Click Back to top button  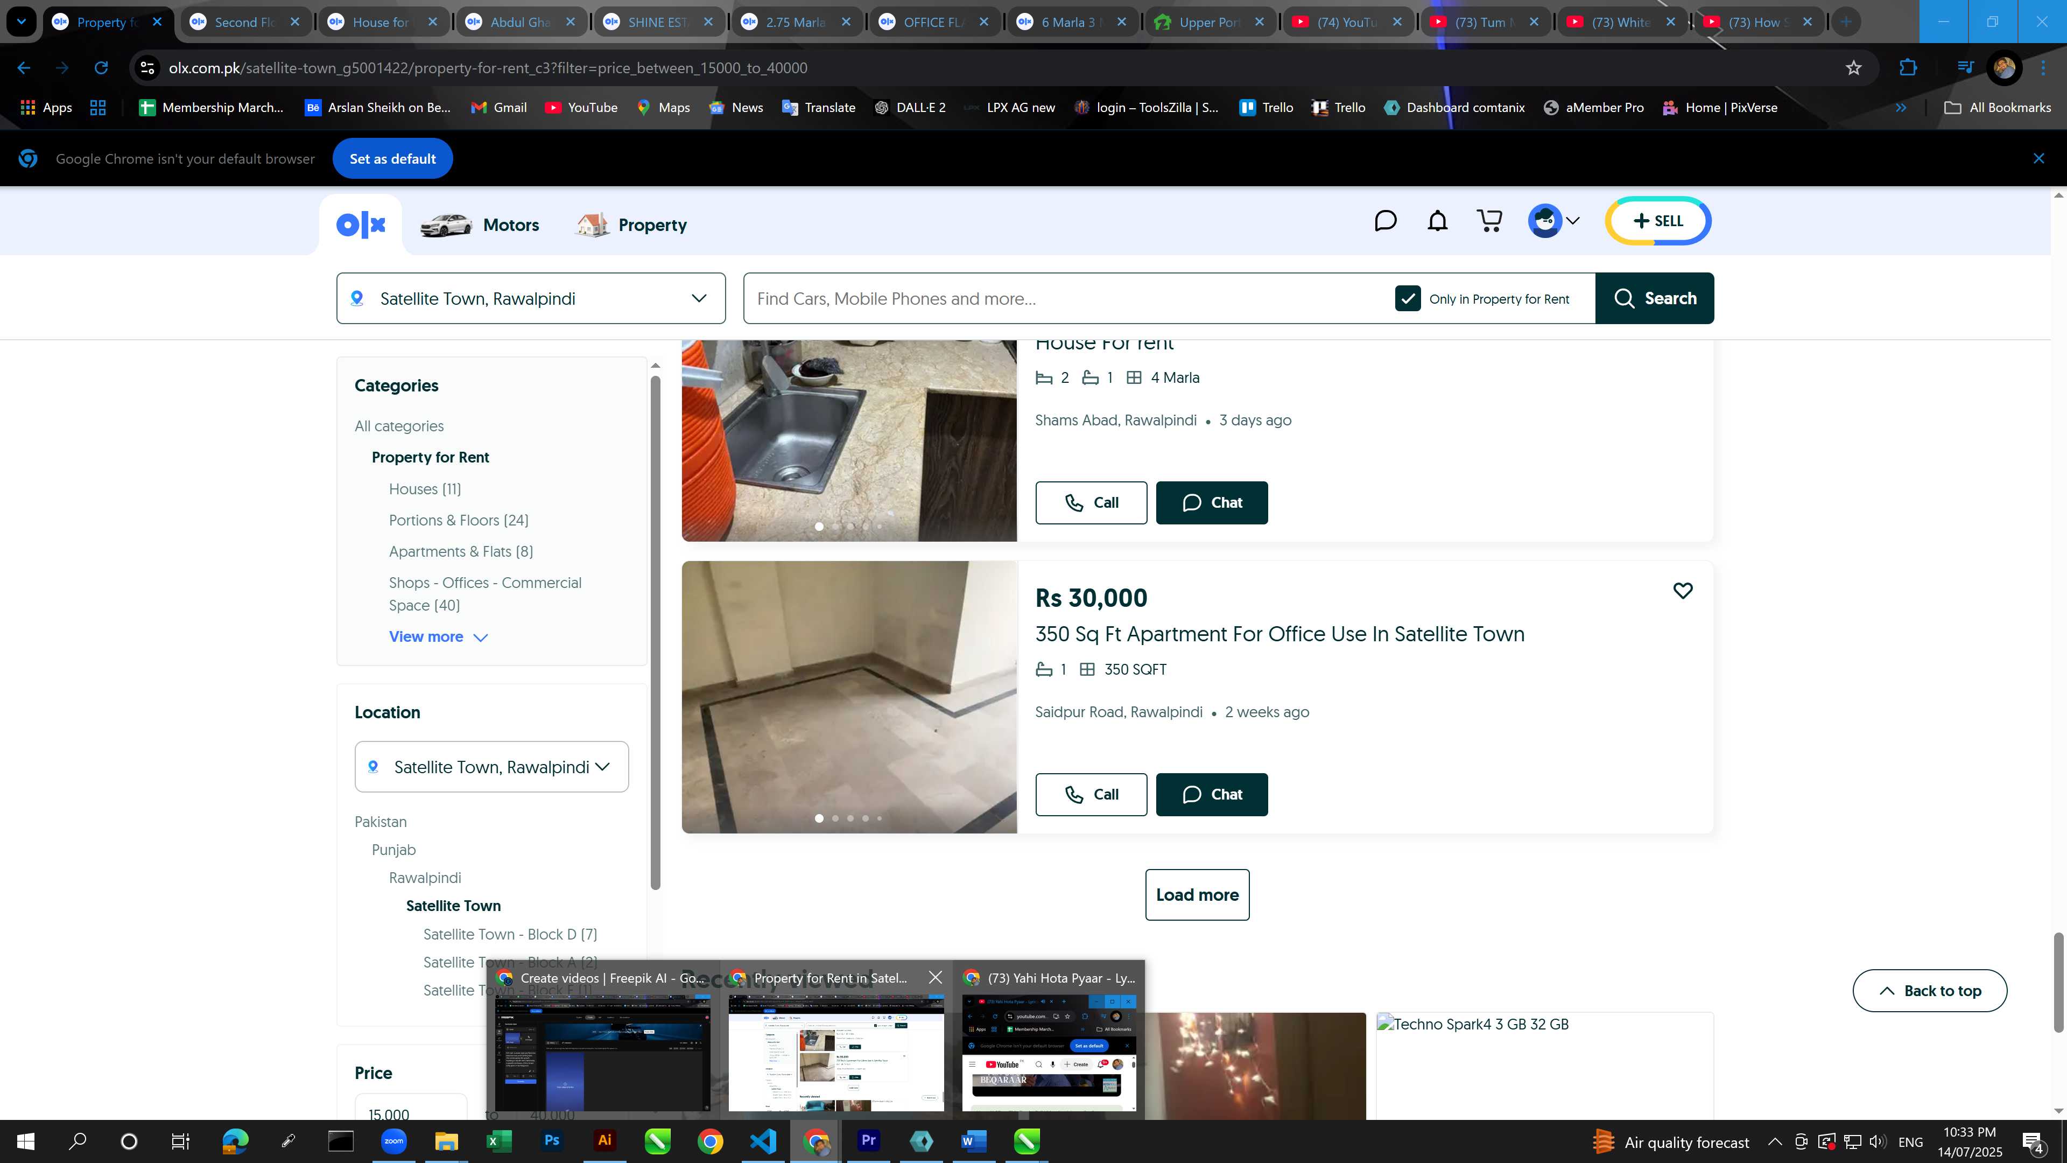(1930, 991)
